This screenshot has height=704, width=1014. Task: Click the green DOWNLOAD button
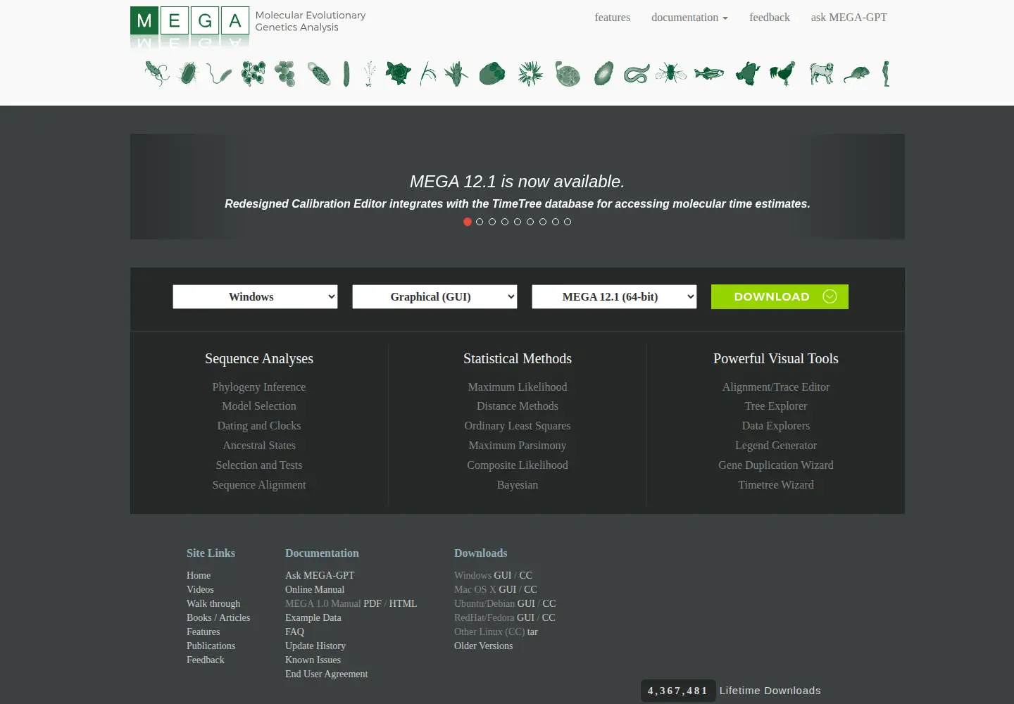(x=780, y=296)
